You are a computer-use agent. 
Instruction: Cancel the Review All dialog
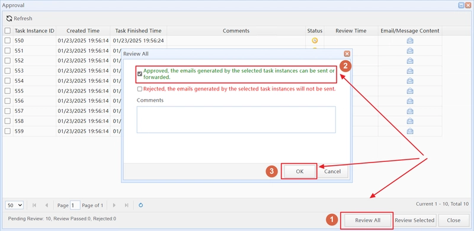point(332,171)
